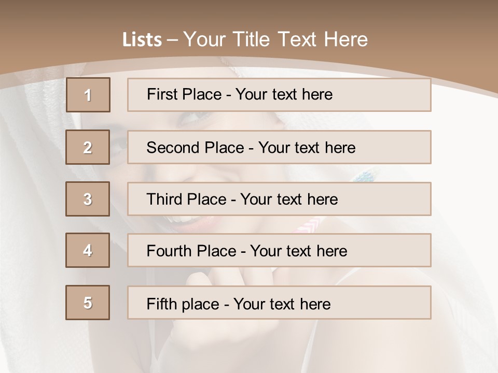Click the number 3 box
Viewport: 498px width, 373px height.
[88, 199]
